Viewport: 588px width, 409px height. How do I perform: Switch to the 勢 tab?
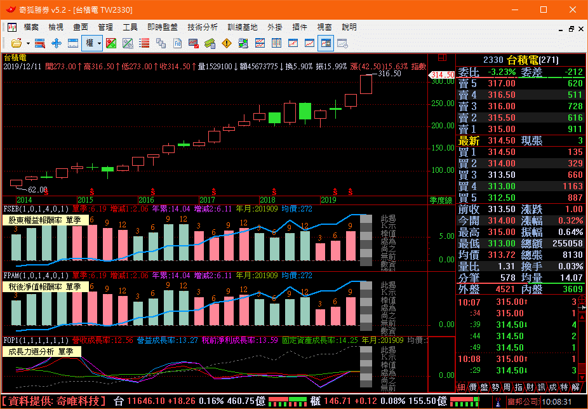click(x=495, y=387)
